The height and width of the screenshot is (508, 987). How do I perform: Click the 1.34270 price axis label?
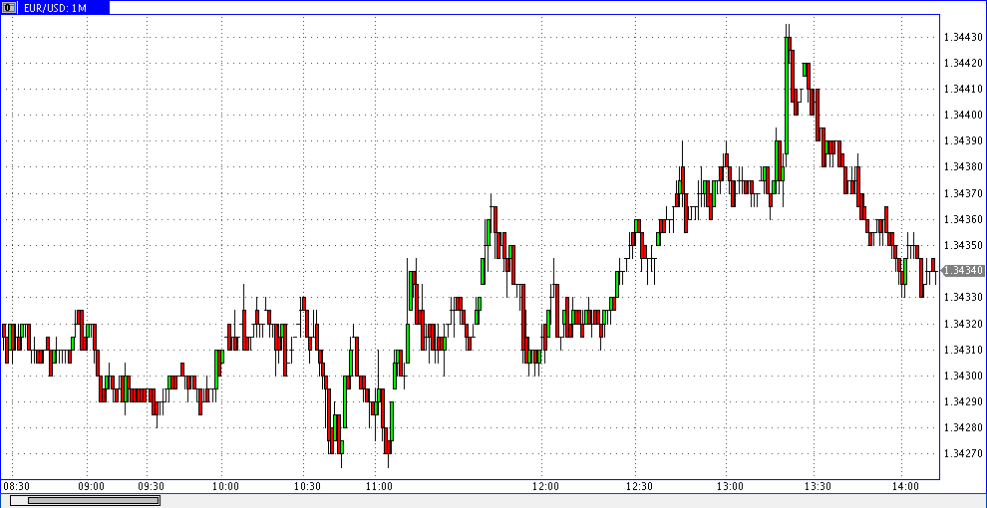pos(964,454)
